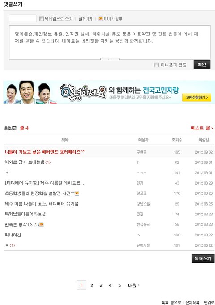Click the nickname input field
The width and height of the screenshot is (215, 305).
tap(22, 18)
